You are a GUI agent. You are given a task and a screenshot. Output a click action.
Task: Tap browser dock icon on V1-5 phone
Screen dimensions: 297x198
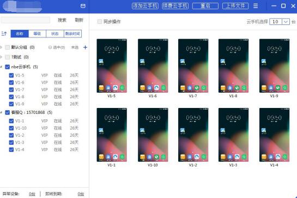tap(116, 88)
